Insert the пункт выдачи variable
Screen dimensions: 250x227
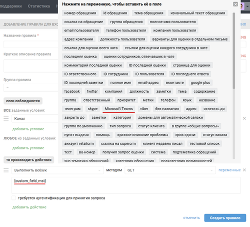tap(76, 135)
